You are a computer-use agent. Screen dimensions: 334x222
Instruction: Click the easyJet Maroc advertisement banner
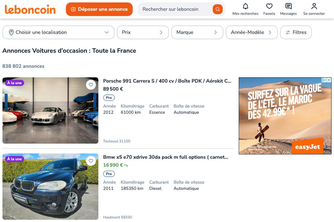point(285,116)
